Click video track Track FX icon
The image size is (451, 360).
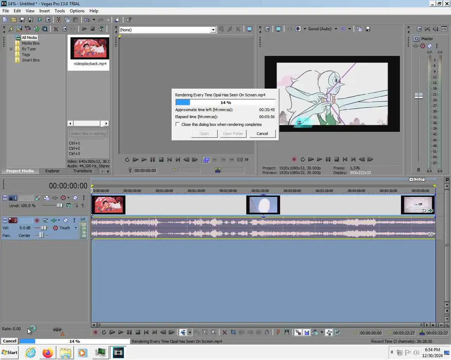(55, 198)
